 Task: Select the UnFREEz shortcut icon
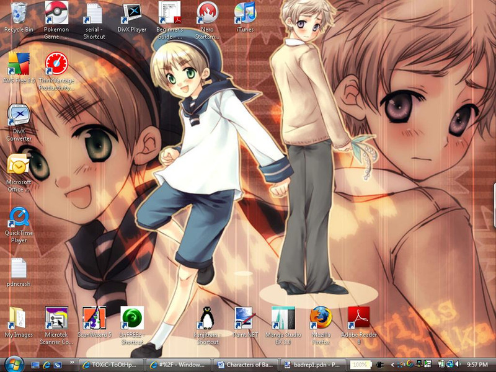tap(132, 317)
